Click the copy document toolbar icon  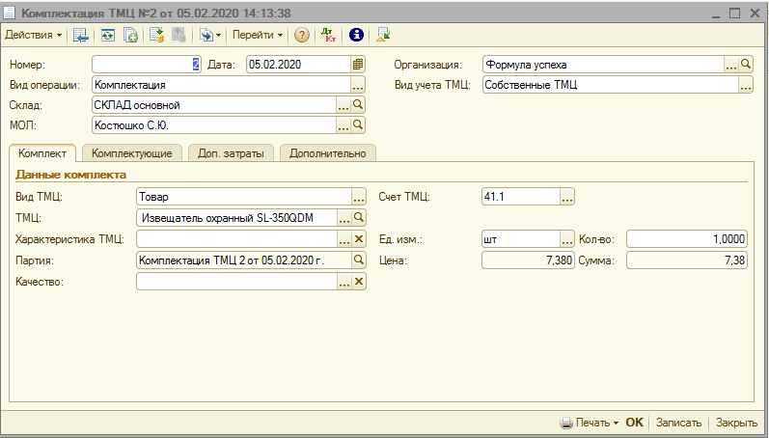click(x=130, y=35)
